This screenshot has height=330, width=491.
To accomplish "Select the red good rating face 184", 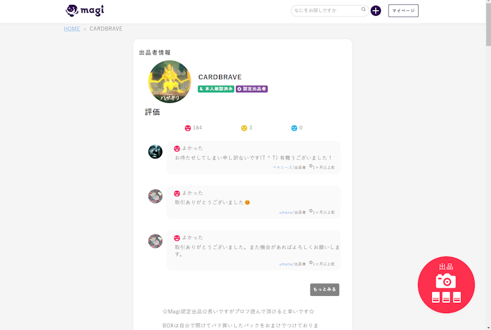I will point(188,128).
